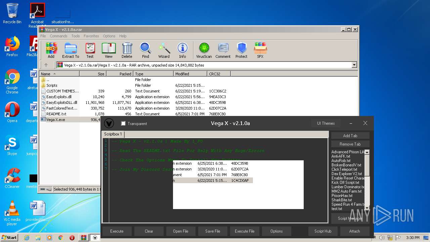Click Internet Explorer taskbar icon
Image resolution: width=430 pixels, height=242 pixels.
coord(27,238)
